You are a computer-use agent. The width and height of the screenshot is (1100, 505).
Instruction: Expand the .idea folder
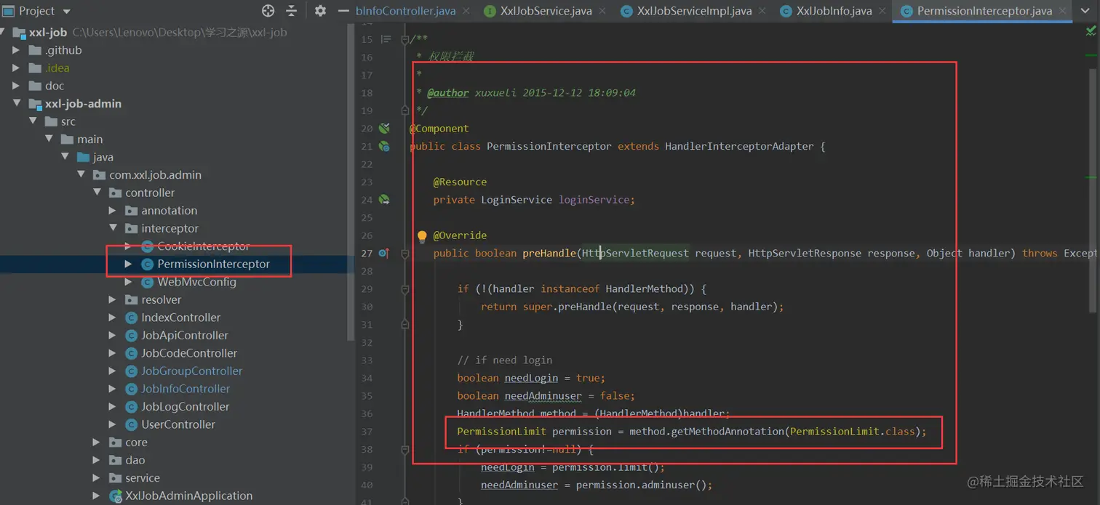[16, 68]
